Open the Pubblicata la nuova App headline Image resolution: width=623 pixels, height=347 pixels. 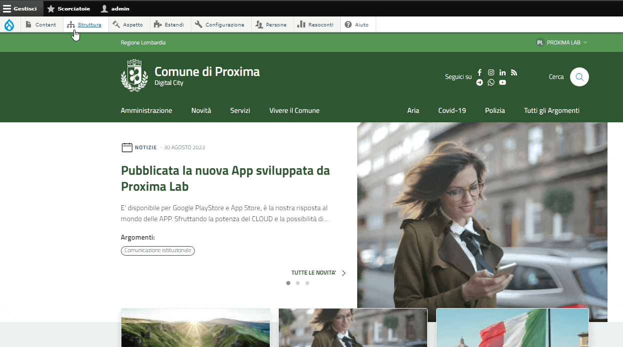pyautogui.click(x=225, y=178)
